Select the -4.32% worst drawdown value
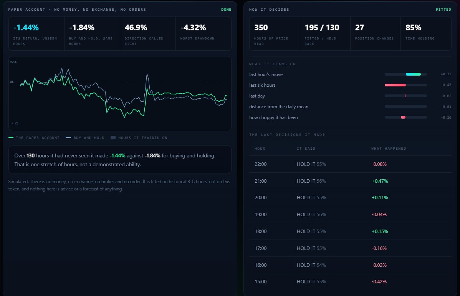 [x=193, y=28]
